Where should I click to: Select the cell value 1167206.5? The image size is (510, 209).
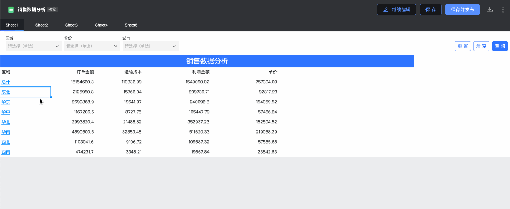(x=83, y=112)
